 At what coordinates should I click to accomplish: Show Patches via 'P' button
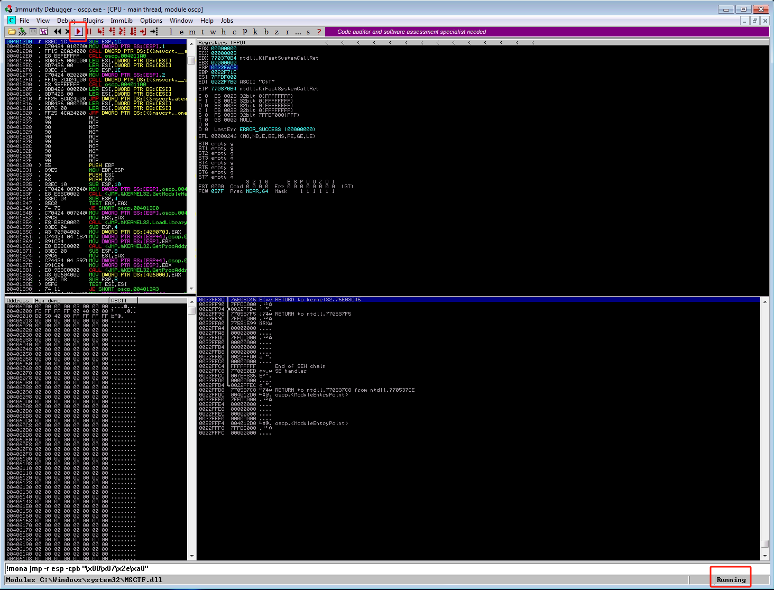coord(245,32)
